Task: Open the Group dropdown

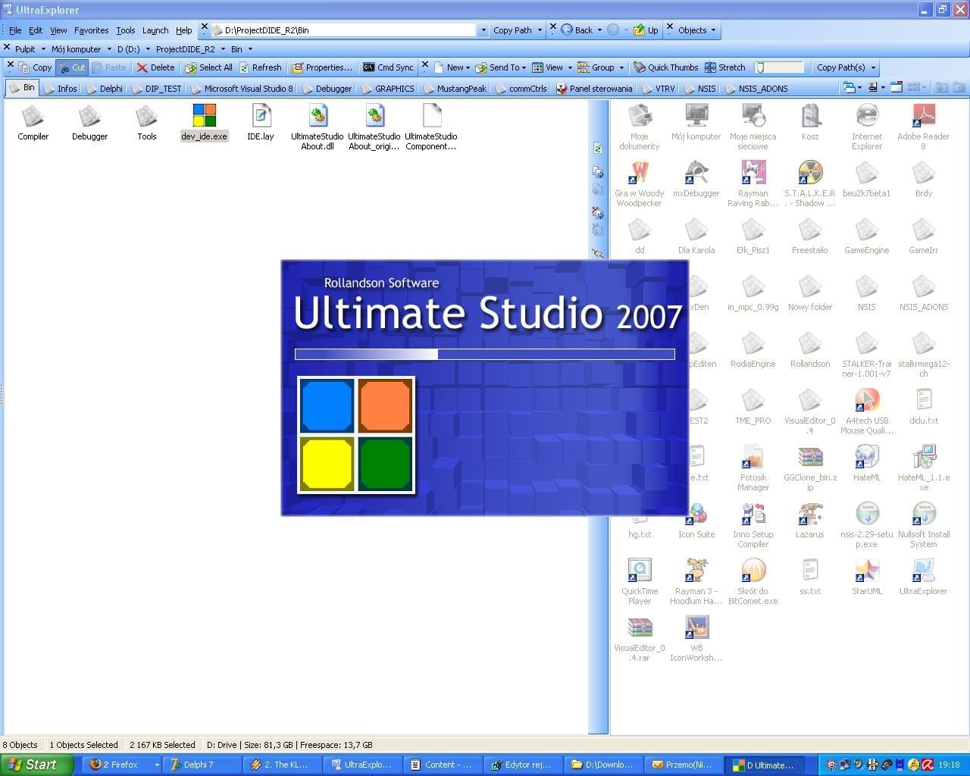Action: (x=601, y=67)
